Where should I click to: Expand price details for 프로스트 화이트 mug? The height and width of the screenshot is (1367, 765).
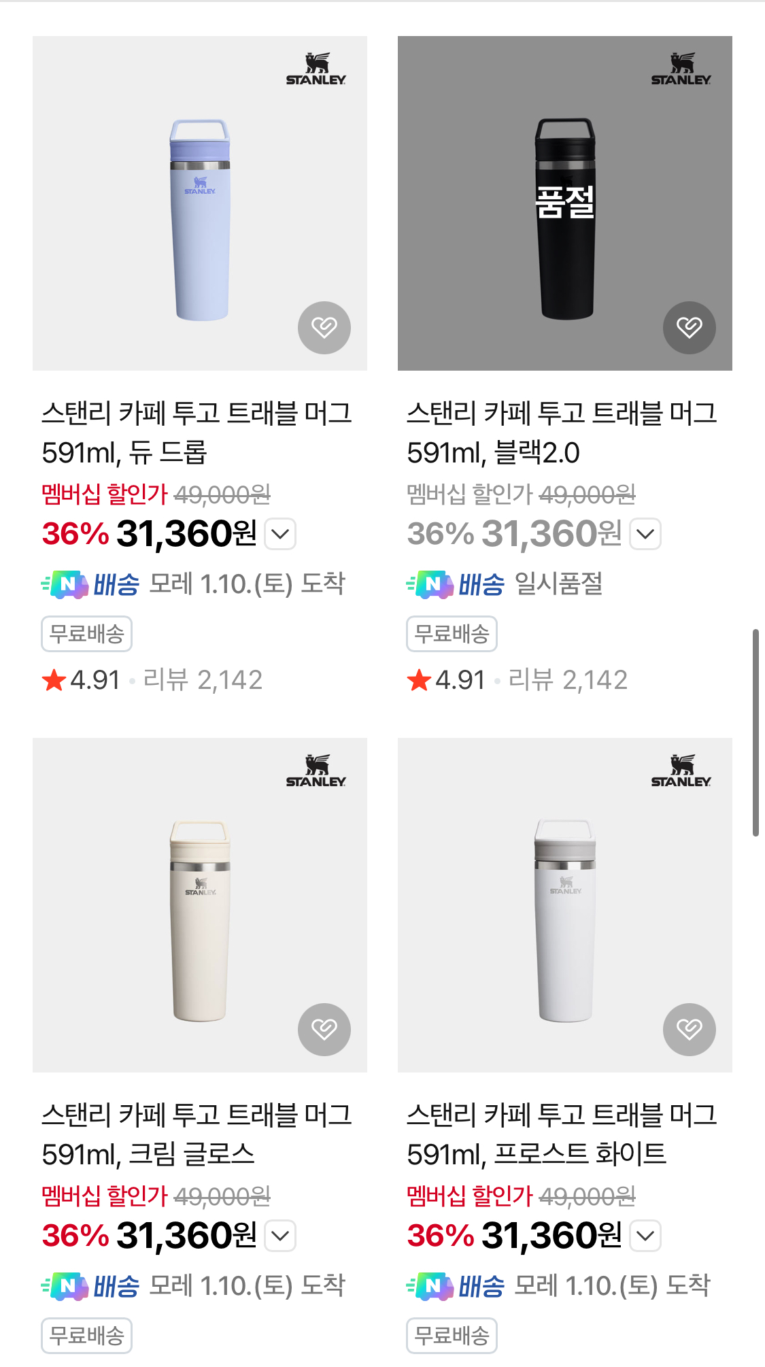pos(645,1236)
